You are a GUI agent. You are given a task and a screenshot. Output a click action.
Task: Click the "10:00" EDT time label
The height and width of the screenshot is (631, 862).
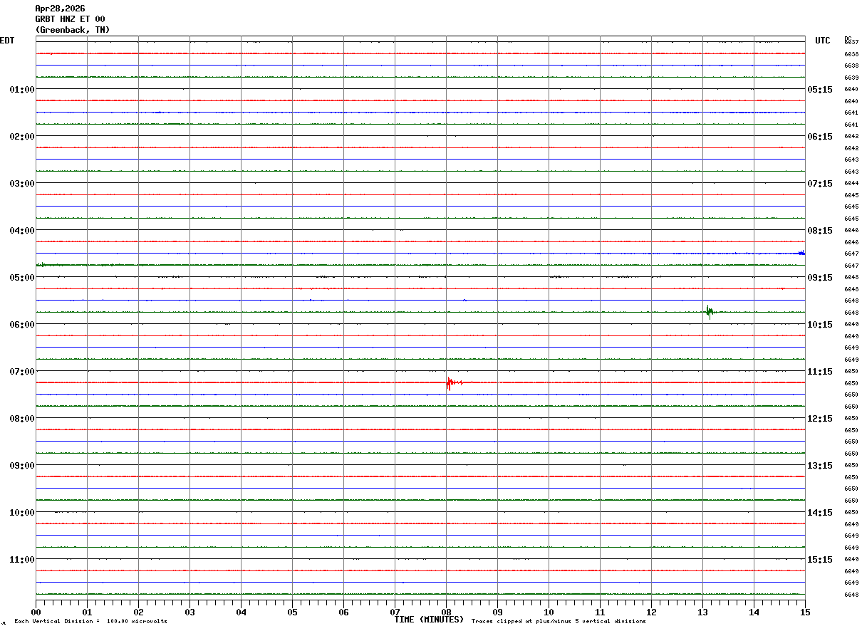(x=22, y=513)
